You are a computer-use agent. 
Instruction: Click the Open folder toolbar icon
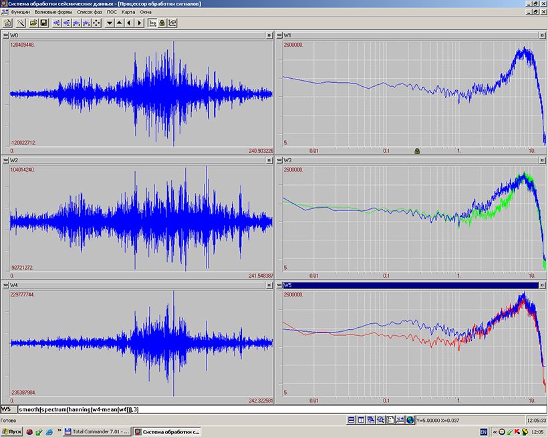[x=33, y=23]
